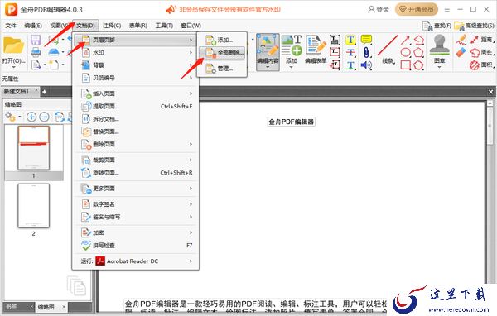
Task: Select the cloud polygon shape tool
Action: tap(418, 65)
